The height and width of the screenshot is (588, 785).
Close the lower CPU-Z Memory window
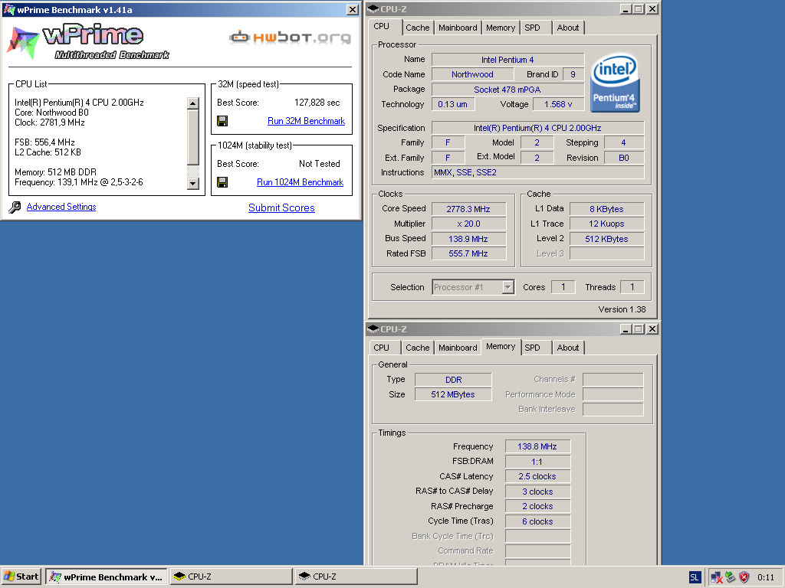[652, 329]
